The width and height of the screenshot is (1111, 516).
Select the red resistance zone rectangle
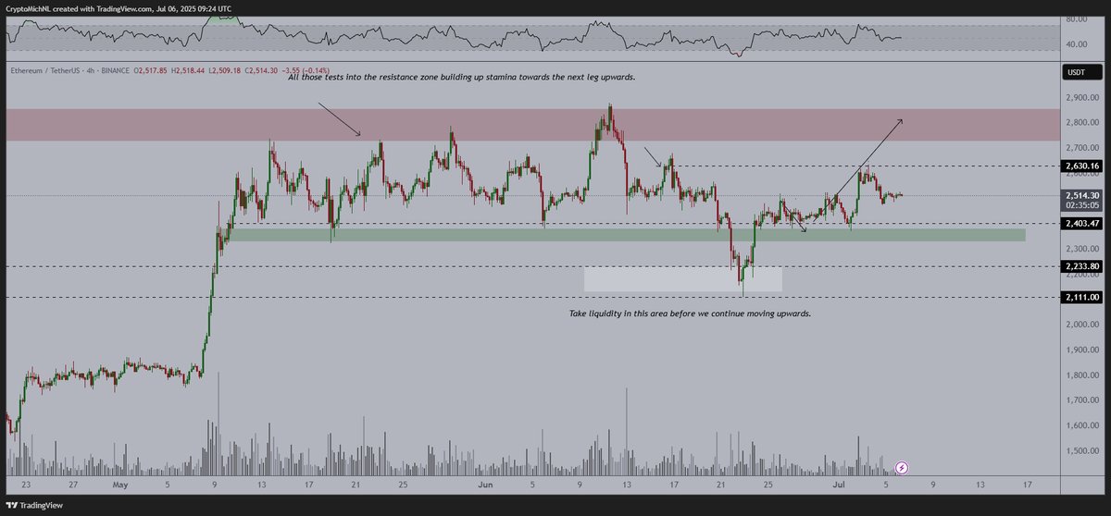(530, 125)
